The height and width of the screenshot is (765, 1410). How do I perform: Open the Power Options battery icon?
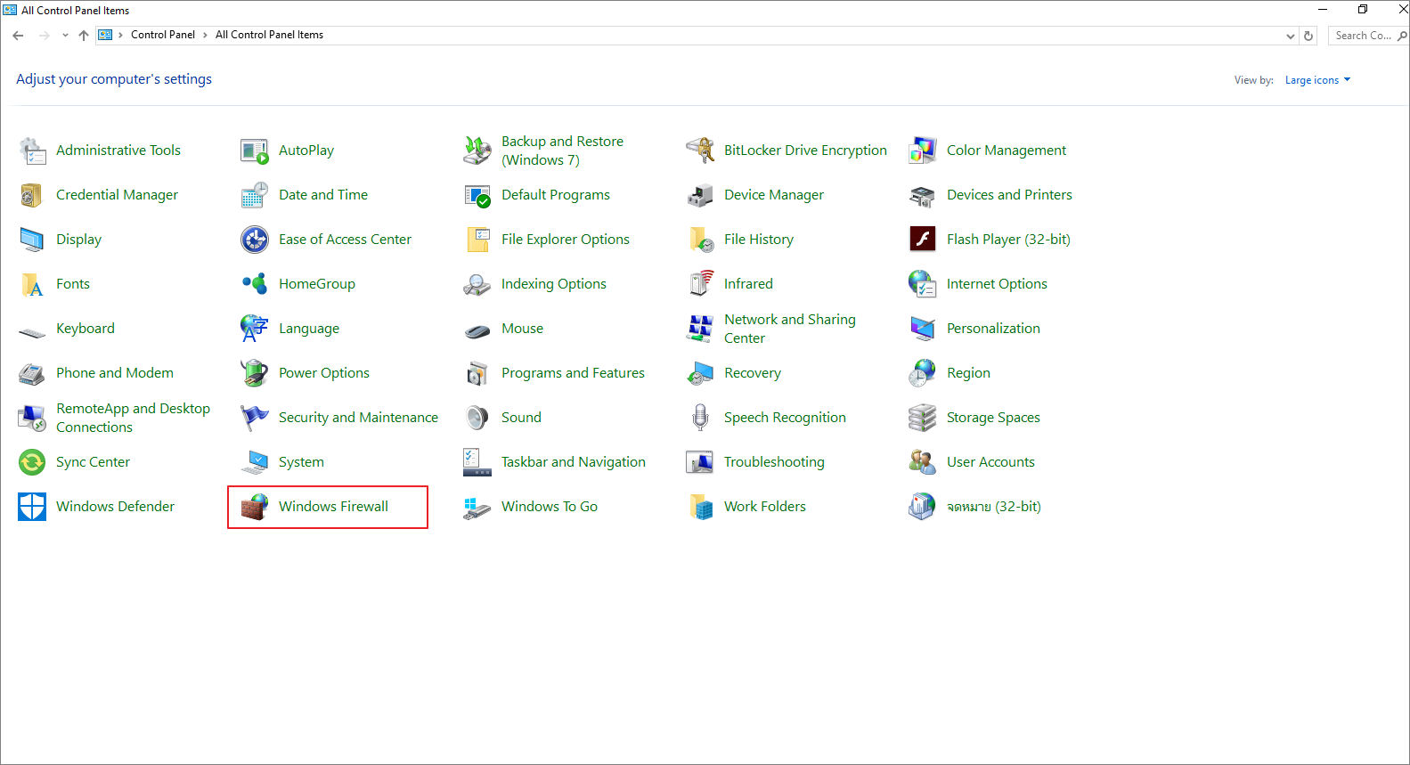255,373
